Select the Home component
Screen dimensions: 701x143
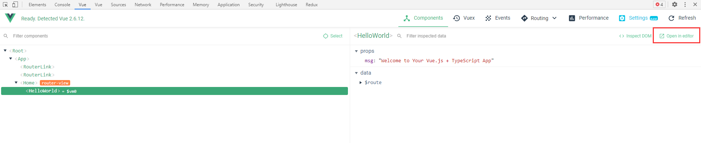coord(29,83)
